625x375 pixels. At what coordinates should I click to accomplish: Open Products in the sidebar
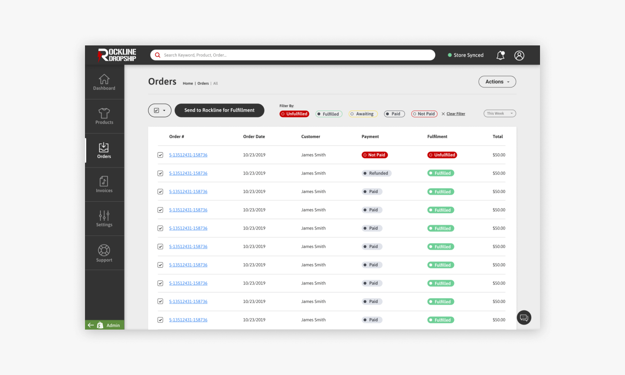(x=104, y=116)
